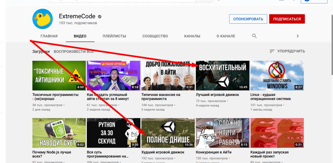Open title Худший игровой движок
This screenshot has width=333, height=163.
coord(163,152)
